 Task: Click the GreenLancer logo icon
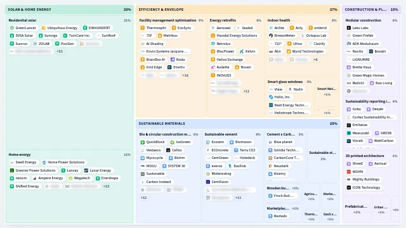click(12, 28)
